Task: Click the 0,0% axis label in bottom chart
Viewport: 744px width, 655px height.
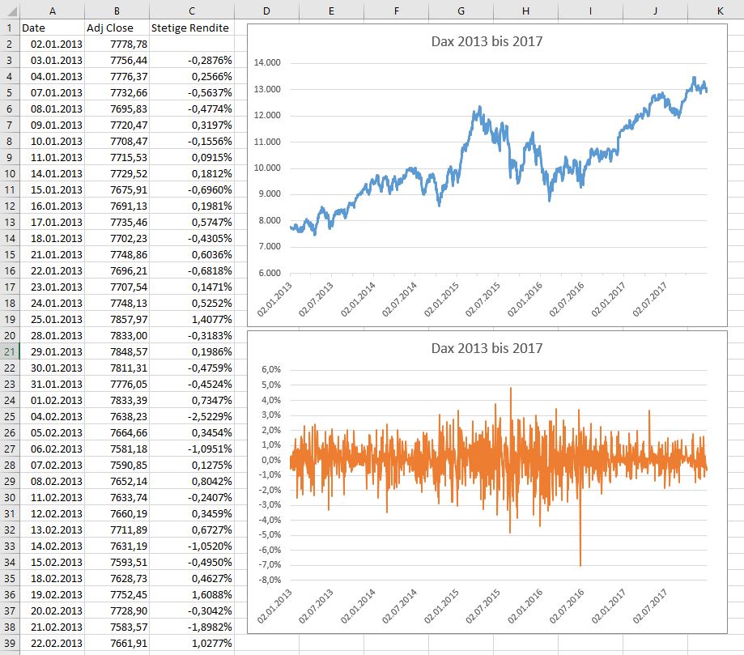Action: (x=271, y=460)
